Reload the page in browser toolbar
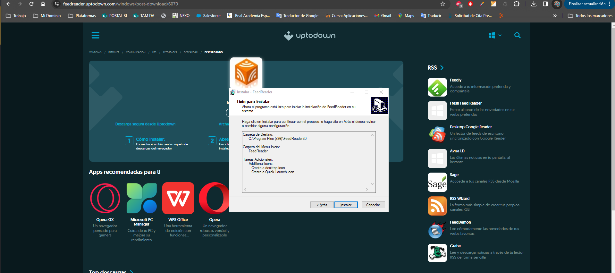Viewport: 615px width, 273px height. 31,4
